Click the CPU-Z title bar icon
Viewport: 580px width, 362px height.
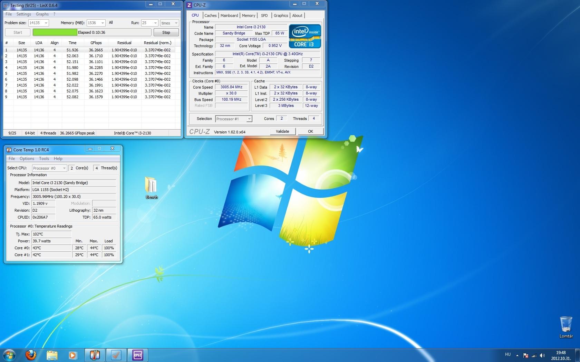[x=189, y=5]
